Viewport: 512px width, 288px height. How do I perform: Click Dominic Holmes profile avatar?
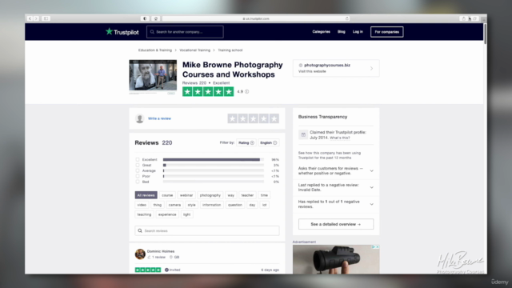click(x=140, y=254)
